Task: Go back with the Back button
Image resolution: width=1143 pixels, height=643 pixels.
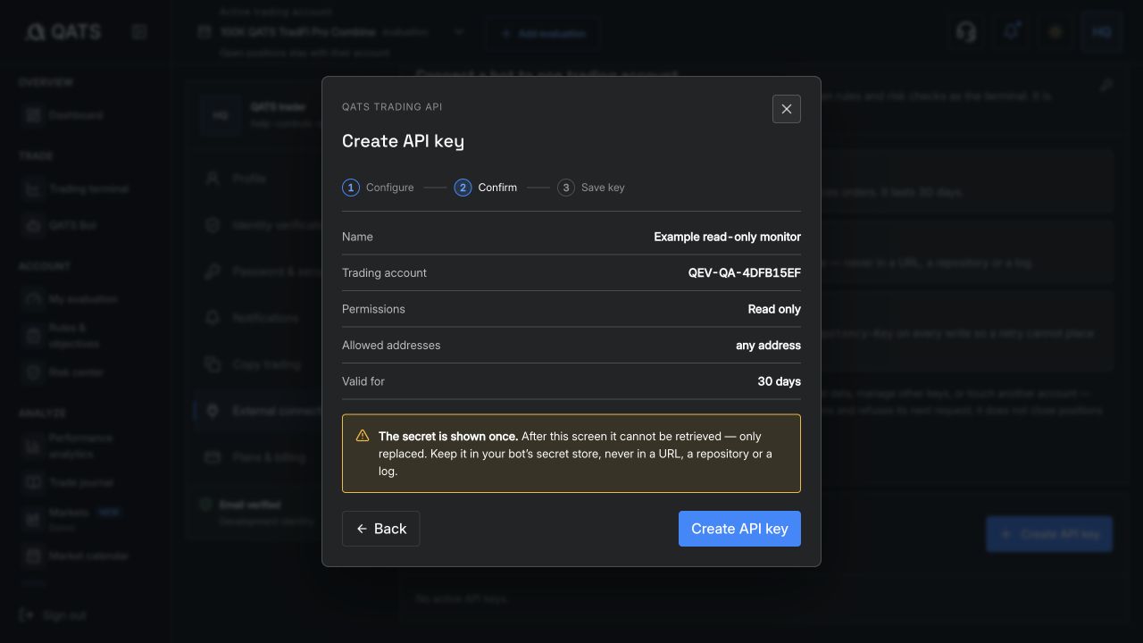Action: [x=381, y=529]
